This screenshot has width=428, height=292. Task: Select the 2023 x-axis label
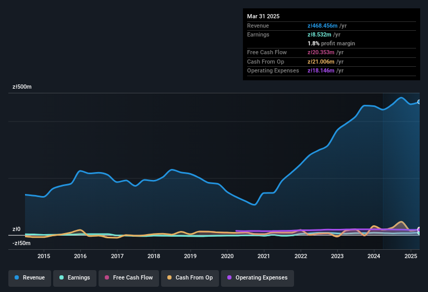point(337,256)
